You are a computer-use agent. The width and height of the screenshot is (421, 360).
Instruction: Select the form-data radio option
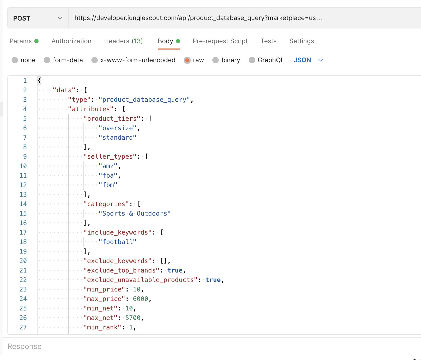[47, 60]
